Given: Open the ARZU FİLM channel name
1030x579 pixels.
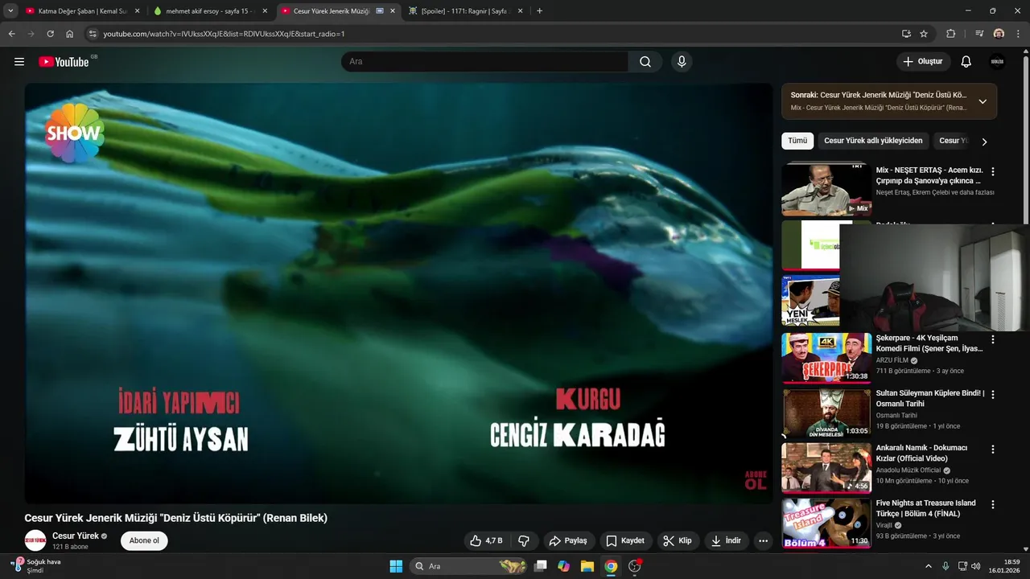Looking at the screenshot, I should [x=892, y=360].
